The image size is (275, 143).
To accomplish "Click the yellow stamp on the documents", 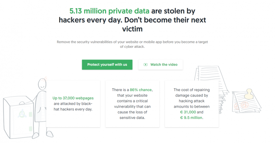I will pyautogui.click(x=249, y=94).
